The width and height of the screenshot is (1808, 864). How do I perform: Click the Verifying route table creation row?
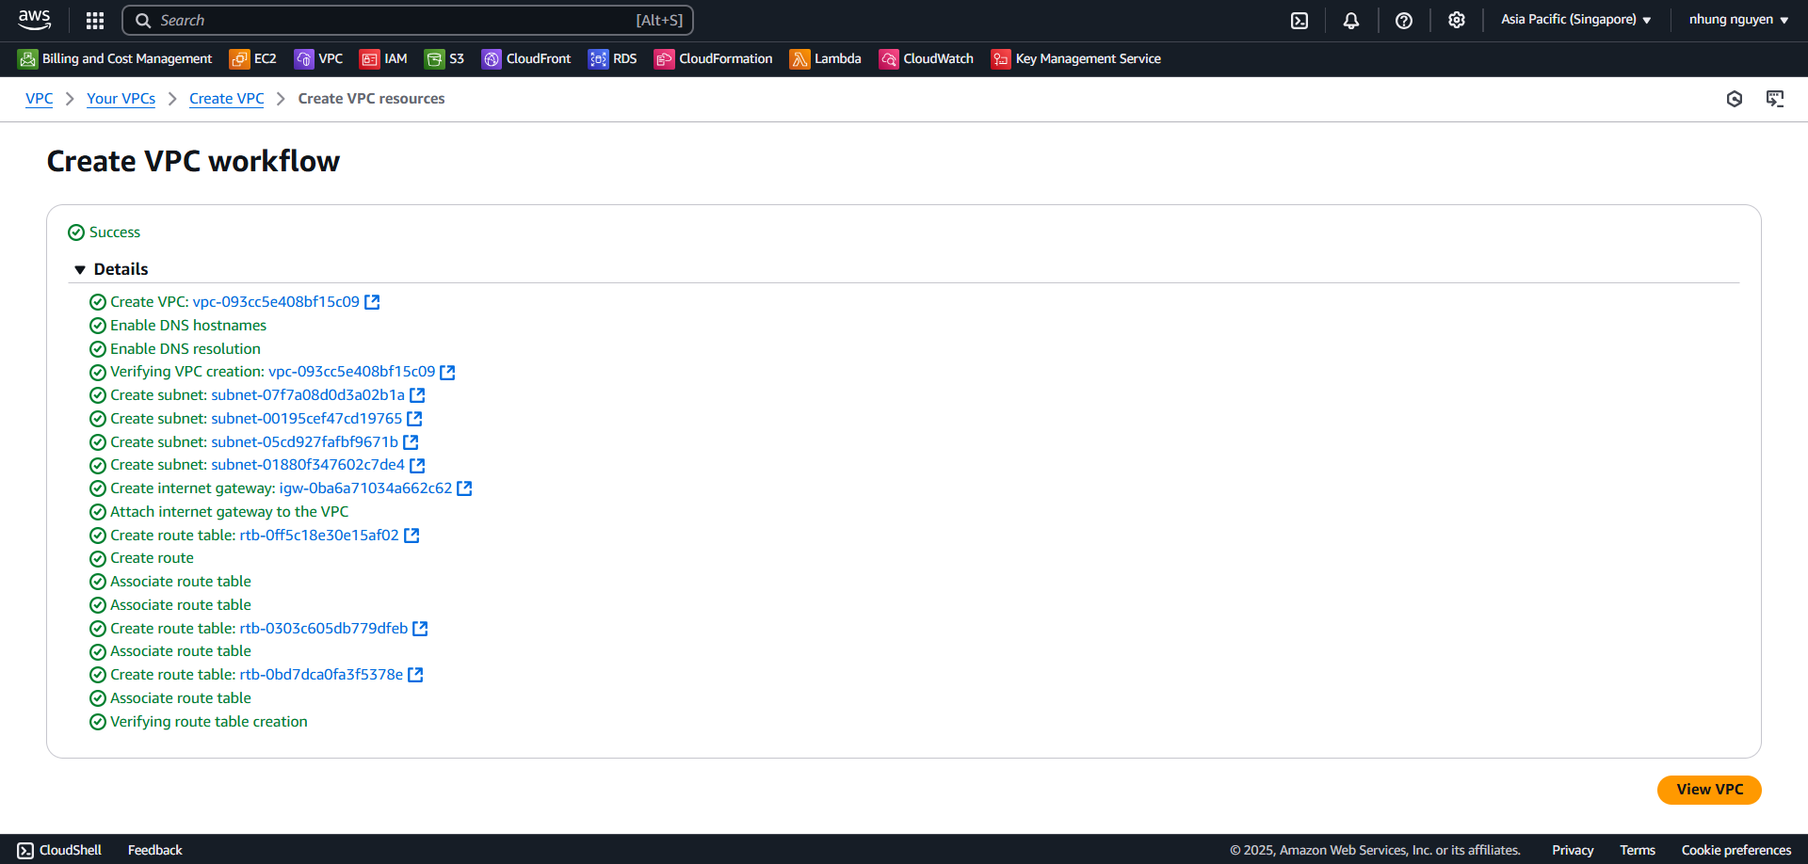click(x=199, y=722)
